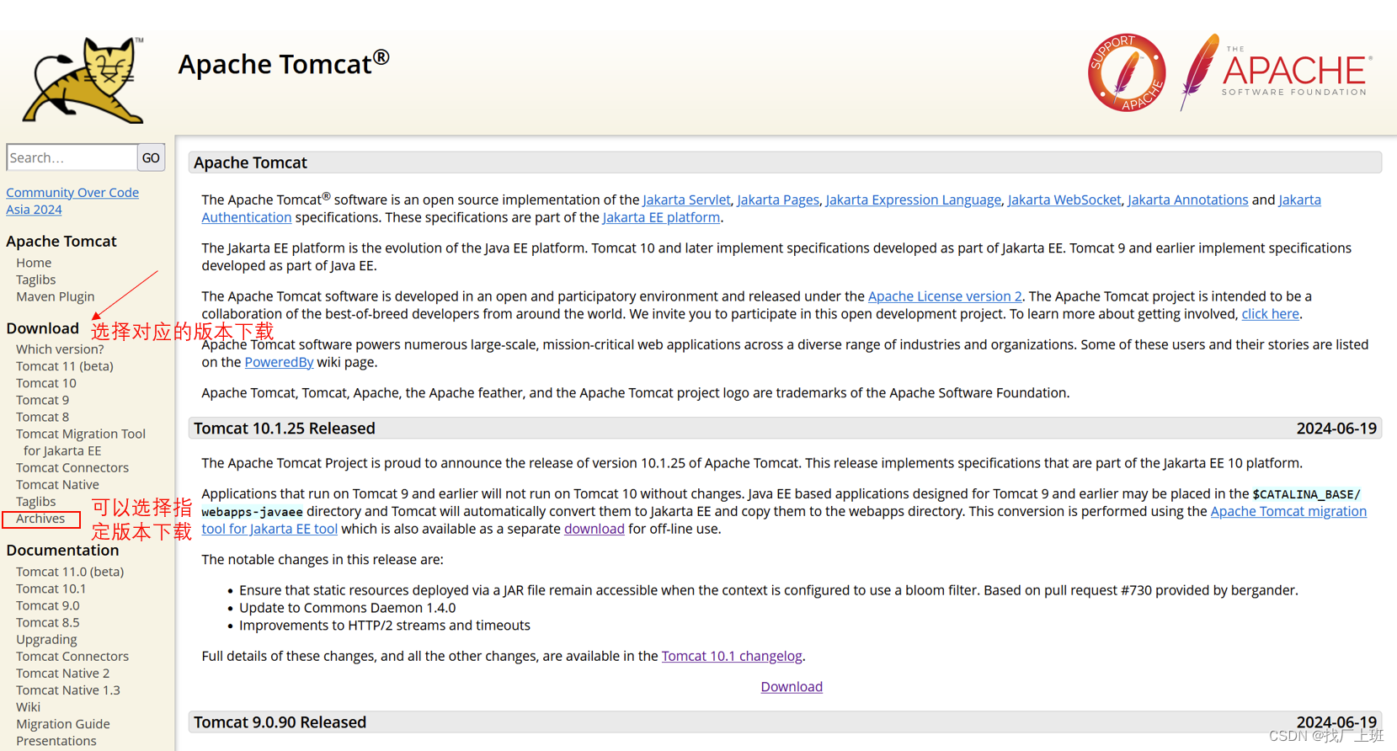Open Tomcat Migration Tool for Jakarta EE

[x=81, y=442]
